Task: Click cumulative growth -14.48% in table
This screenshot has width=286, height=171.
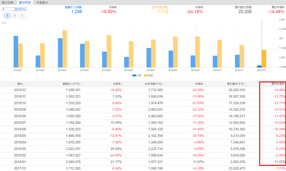Action: (279, 90)
